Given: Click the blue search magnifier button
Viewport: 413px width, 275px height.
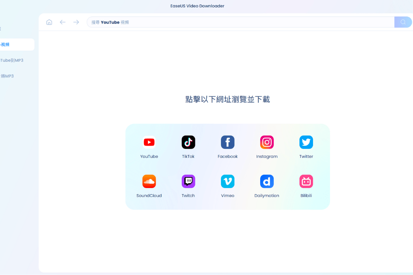Looking at the screenshot, I should 403,22.
